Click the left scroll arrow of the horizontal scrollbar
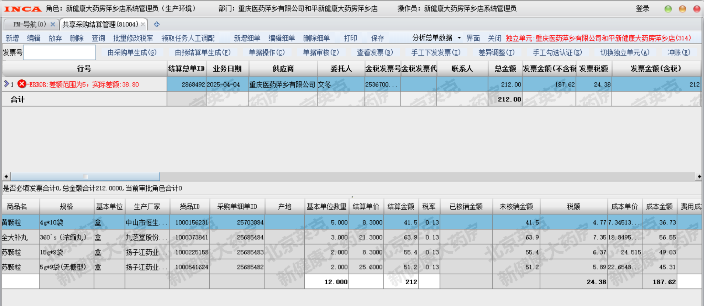 (6, 177)
